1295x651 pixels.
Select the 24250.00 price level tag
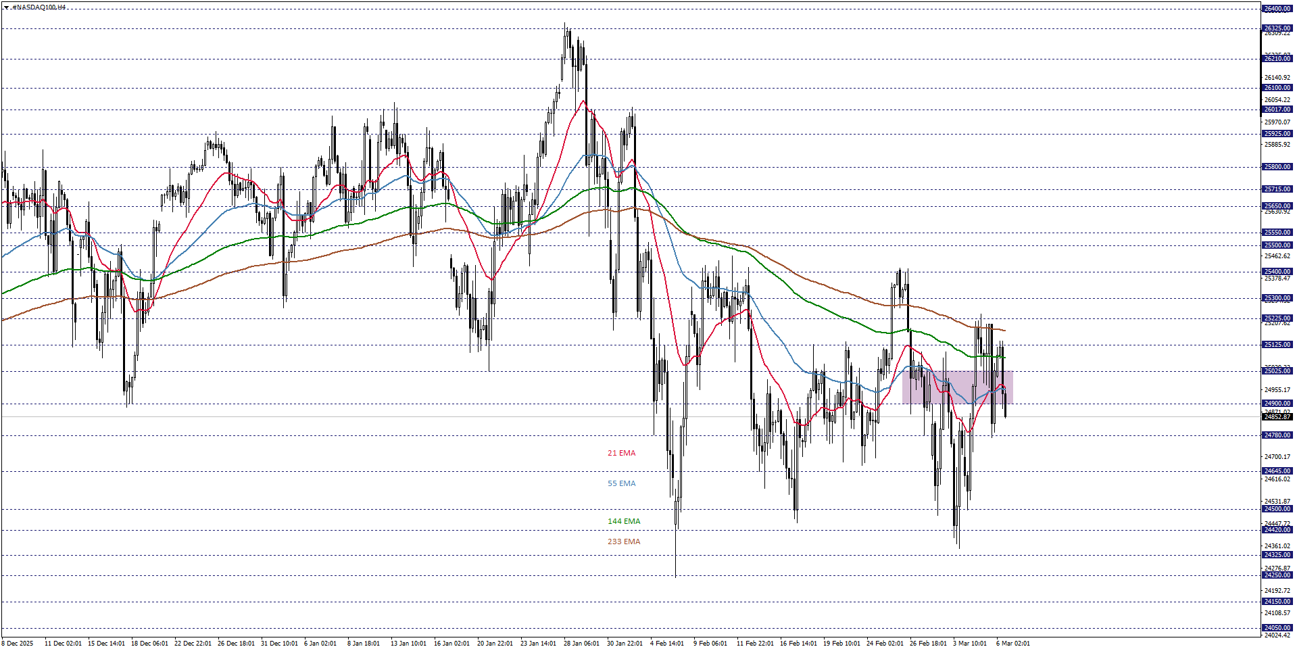click(x=1277, y=575)
